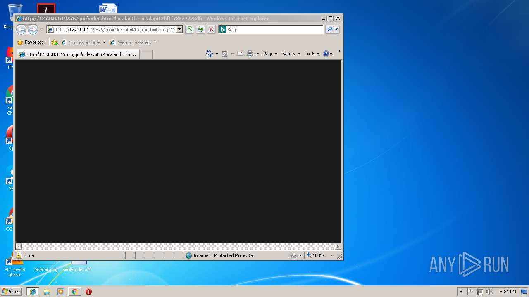Image resolution: width=529 pixels, height=297 pixels.
Task: Open the Safety menu
Action: click(x=291, y=54)
